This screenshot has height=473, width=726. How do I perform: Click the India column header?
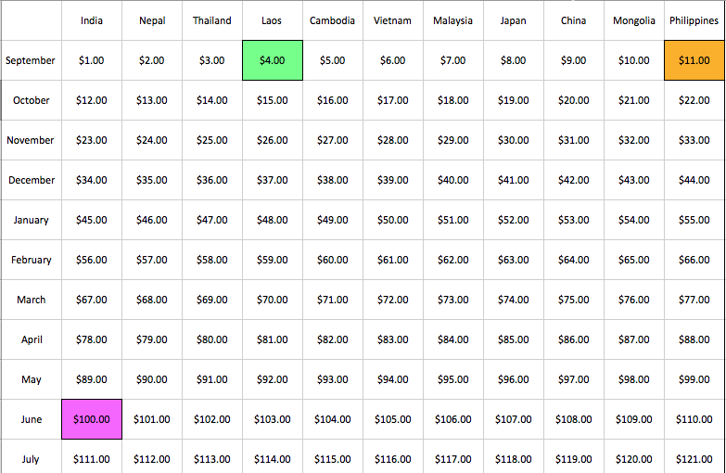click(92, 20)
